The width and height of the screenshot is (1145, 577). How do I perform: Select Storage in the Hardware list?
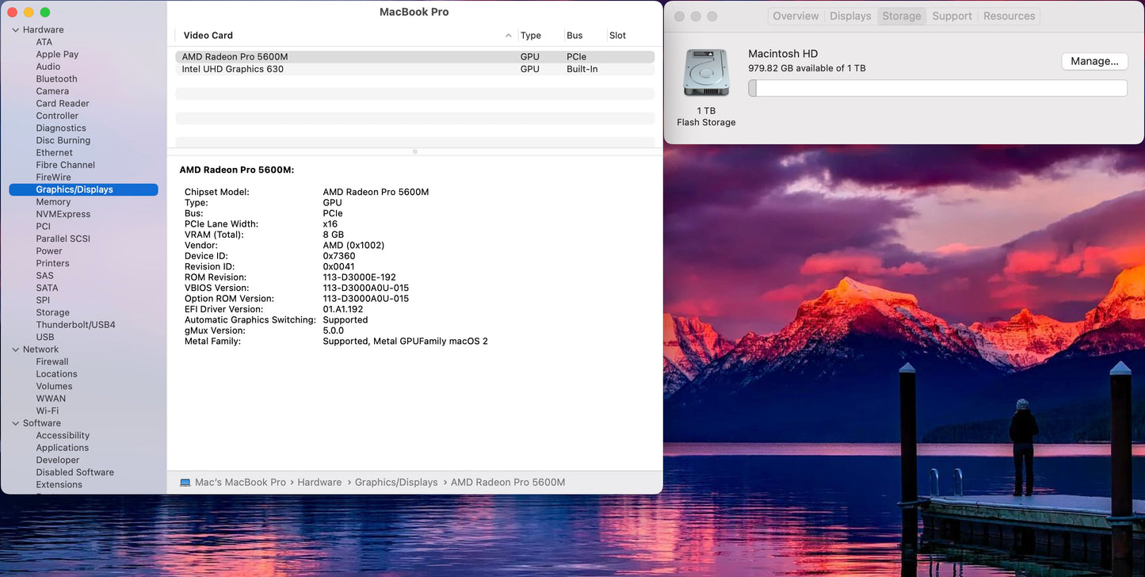(x=52, y=312)
